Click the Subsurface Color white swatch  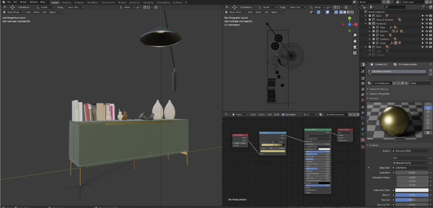pos(412,190)
